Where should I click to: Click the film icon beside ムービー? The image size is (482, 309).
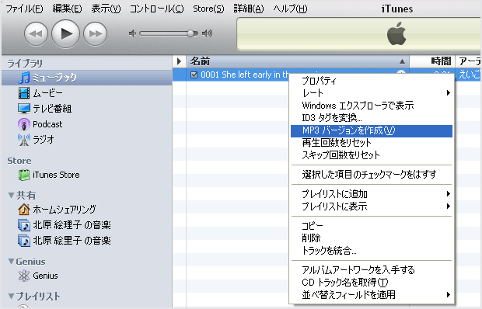pyautogui.click(x=24, y=93)
